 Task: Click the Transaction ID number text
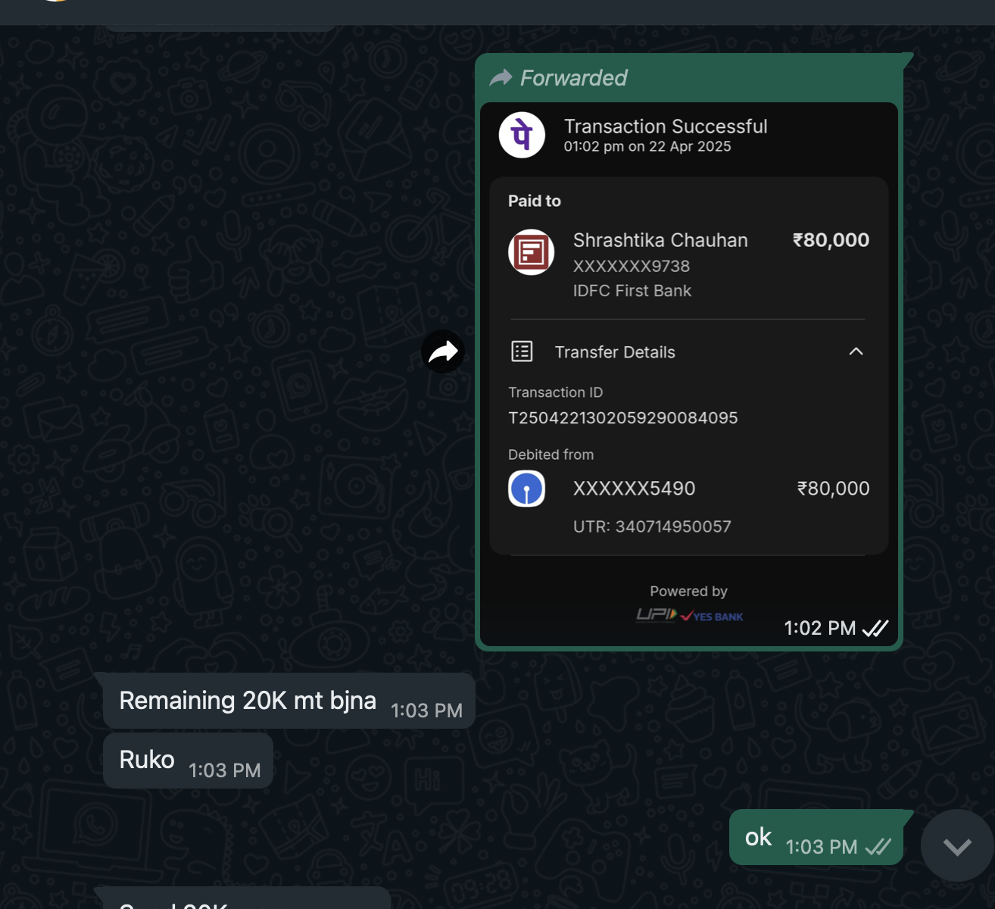coord(622,418)
